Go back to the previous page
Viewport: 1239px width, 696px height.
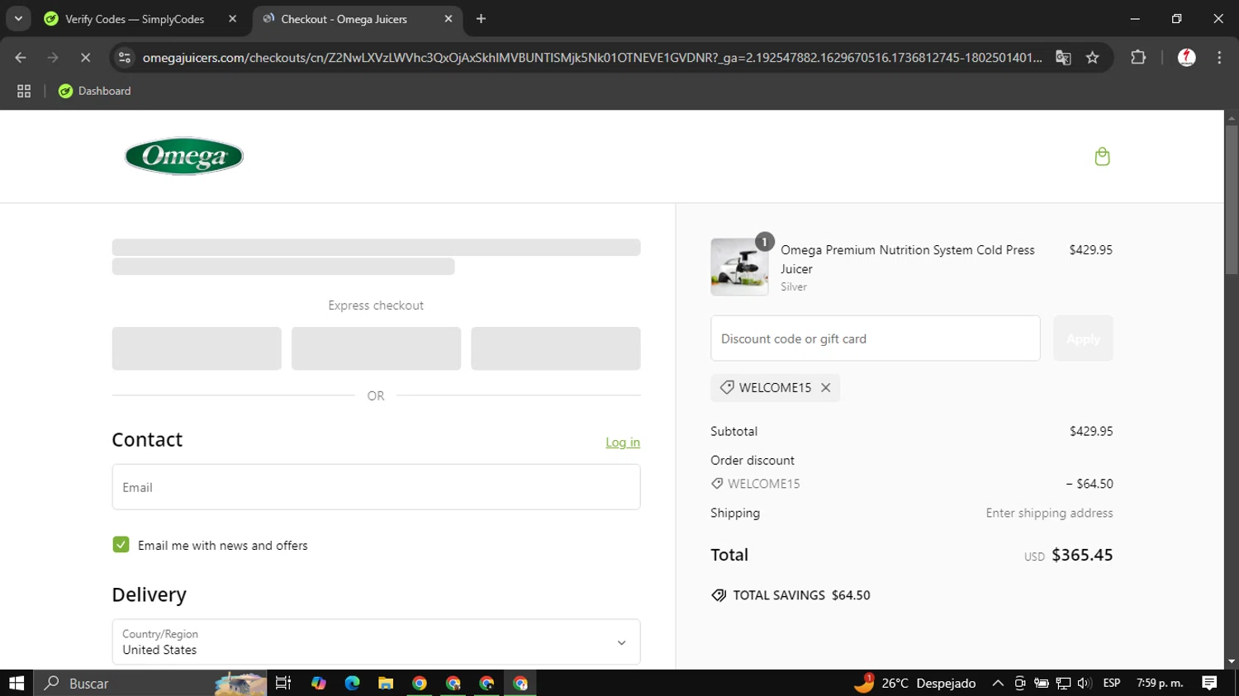tap(21, 58)
